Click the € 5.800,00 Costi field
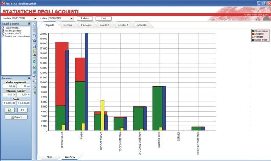 (x=9, y=103)
